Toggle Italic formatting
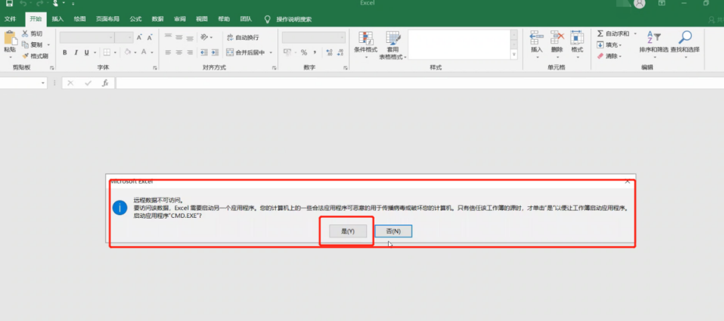The width and height of the screenshot is (724, 321). coord(75,53)
